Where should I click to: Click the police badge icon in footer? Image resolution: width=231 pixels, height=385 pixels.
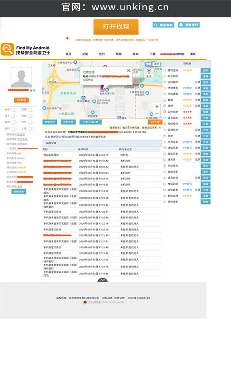(85, 302)
